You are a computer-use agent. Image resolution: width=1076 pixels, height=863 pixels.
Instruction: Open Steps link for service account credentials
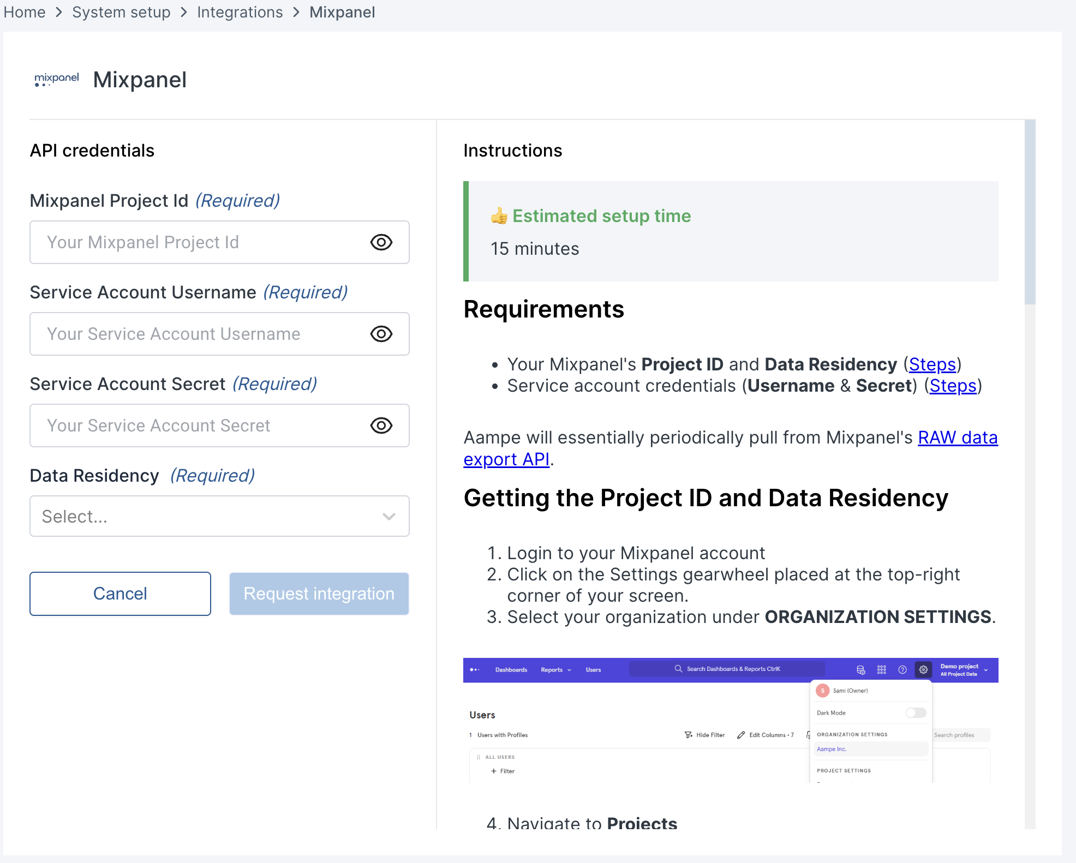tap(953, 386)
